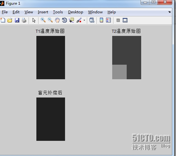Screen dimensions: 176x156
Task: Open the Tools menu
Action: point(58,12)
